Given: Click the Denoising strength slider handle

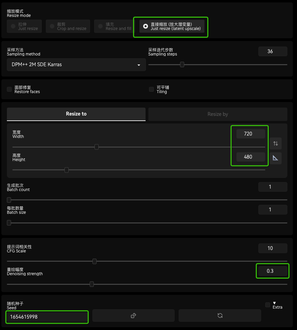Looking at the screenshot, I should tap(91, 284).
